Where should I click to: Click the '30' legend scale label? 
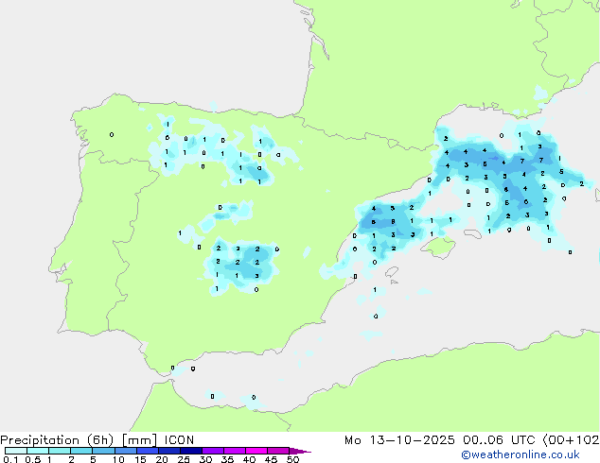(205, 459)
